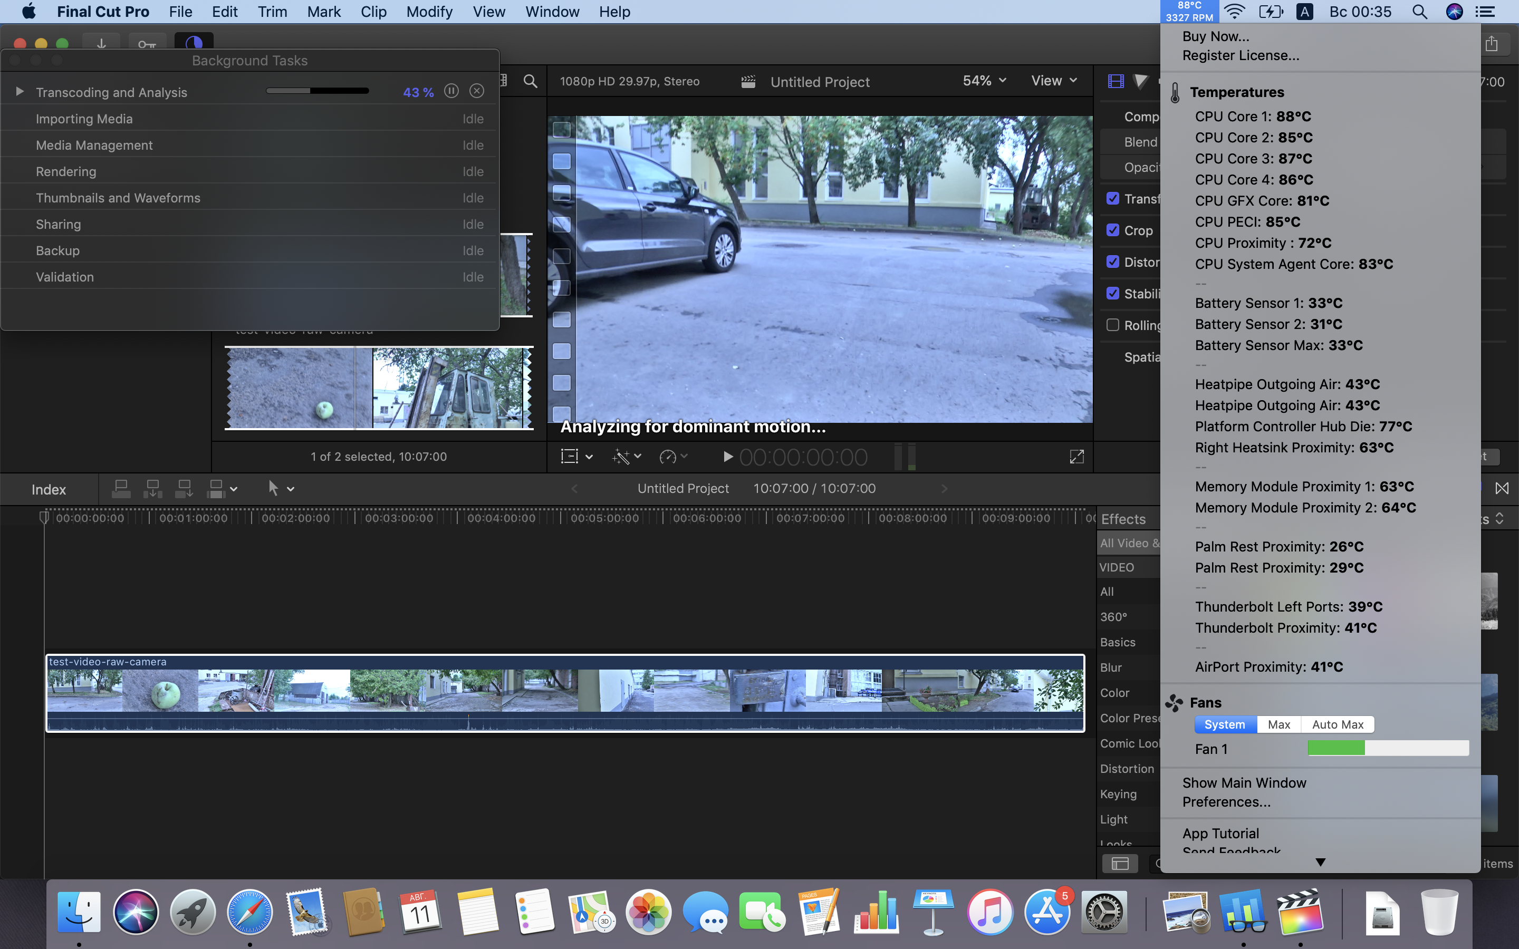
Task: Click the Index button above timeline
Action: [49, 490]
